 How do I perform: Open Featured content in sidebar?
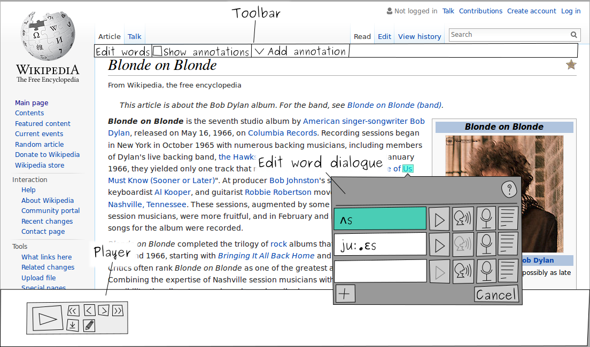(43, 123)
